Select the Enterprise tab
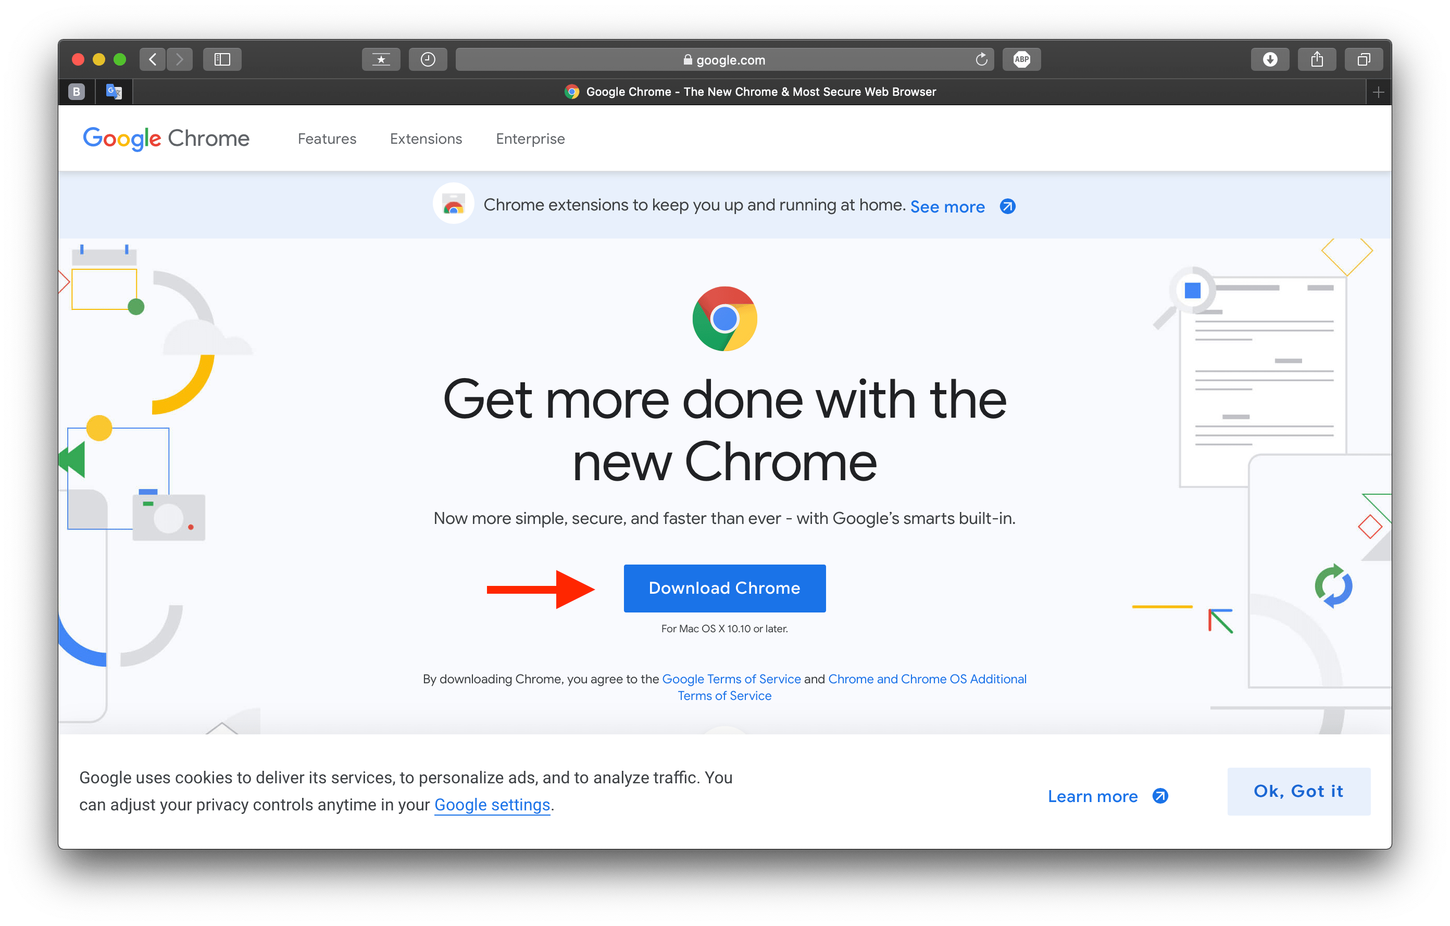Screen dimensions: 1450x926 pyautogui.click(x=531, y=139)
